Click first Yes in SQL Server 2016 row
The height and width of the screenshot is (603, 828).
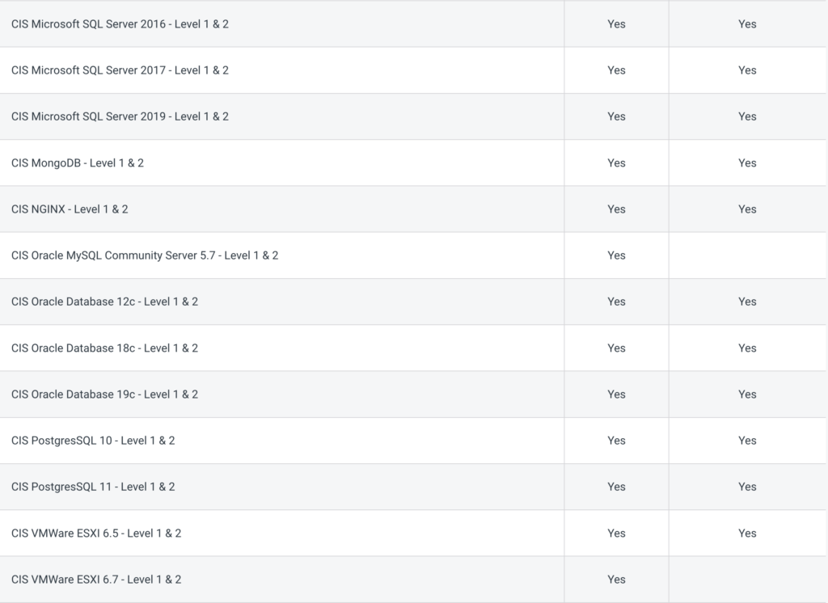pyautogui.click(x=616, y=24)
